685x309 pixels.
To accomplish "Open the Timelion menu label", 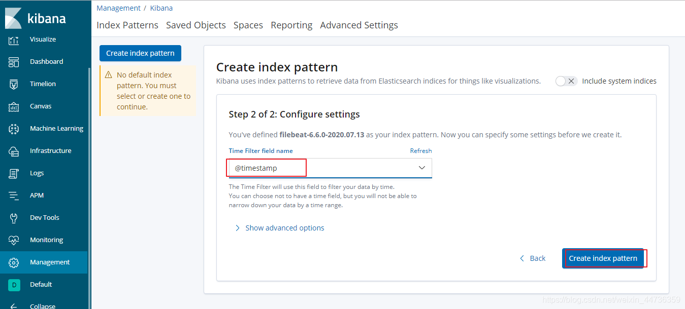I will (x=43, y=84).
